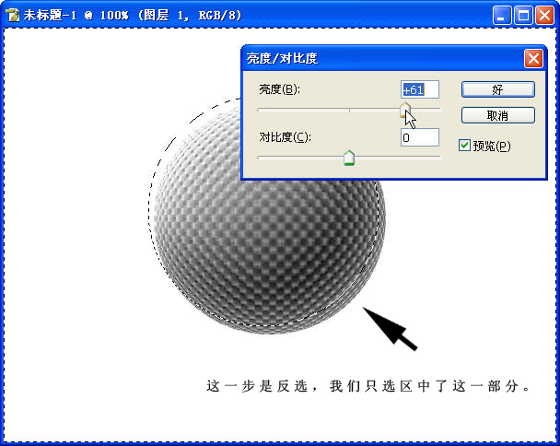Click the 亮度(B) brightness value field
The height and width of the screenshot is (446, 560).
coord(420,89)
